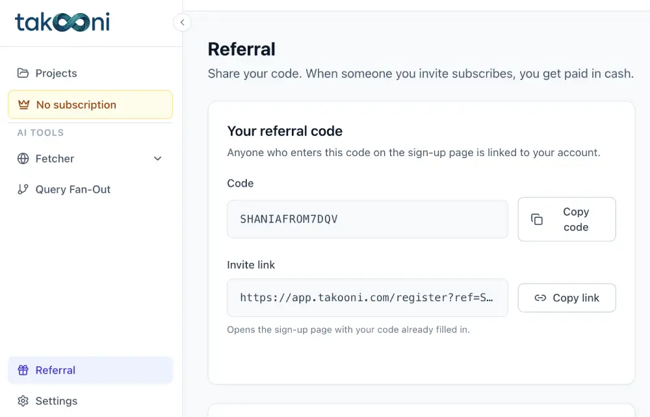Click the invite link URL field

click(367, 298)
